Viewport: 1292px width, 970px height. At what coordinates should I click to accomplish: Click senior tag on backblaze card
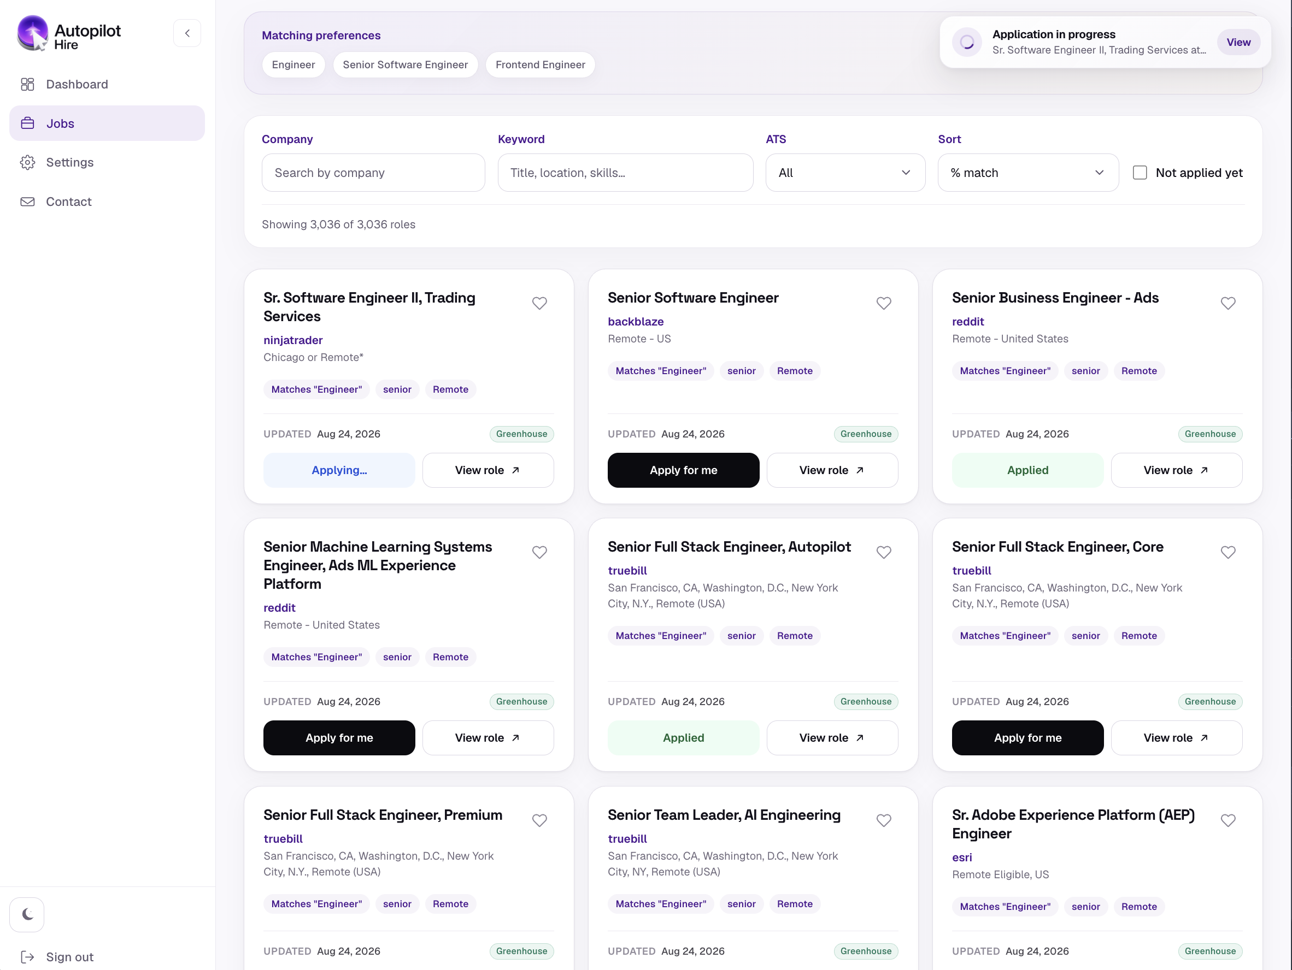(741, 371)
